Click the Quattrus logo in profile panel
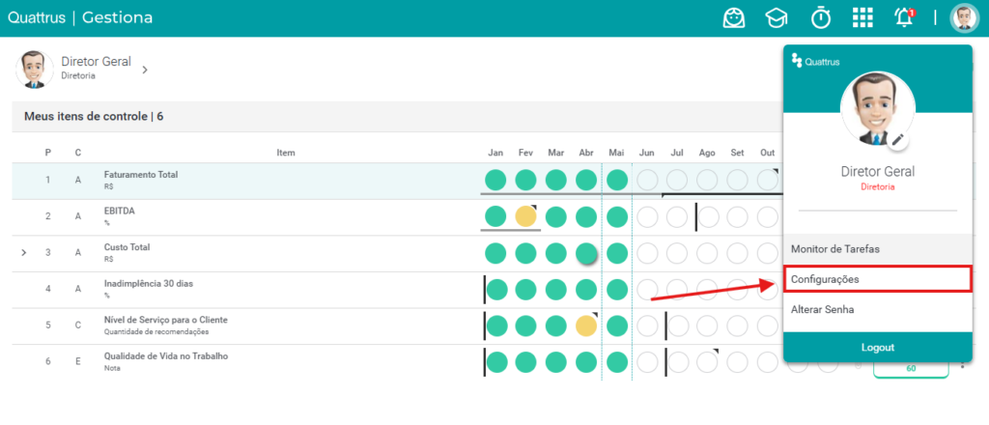Image resolution: width=989 pixels, height=425 pixels. coord(815,61)
